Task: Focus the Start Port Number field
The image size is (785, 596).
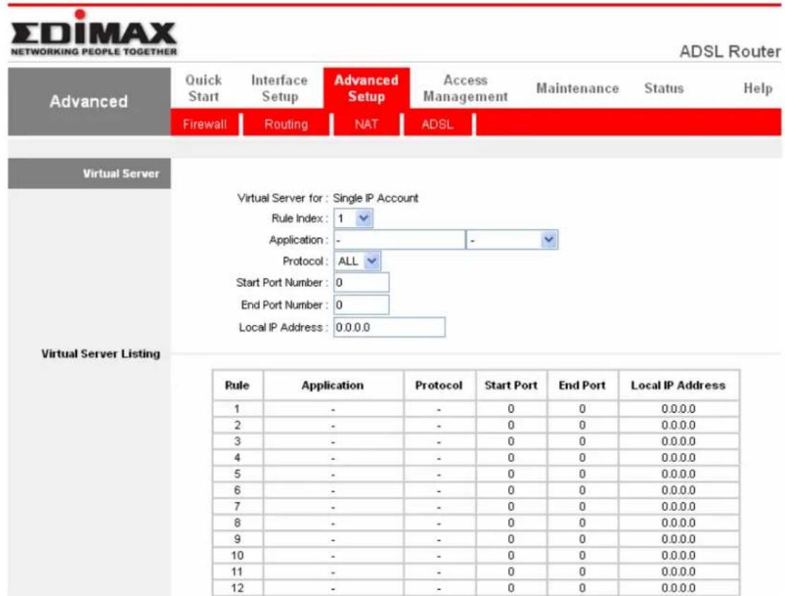Action: [x=361, y=283]
